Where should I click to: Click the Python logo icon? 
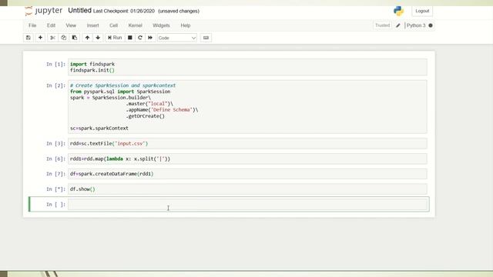pyautogui.click(x=398, y=11)
